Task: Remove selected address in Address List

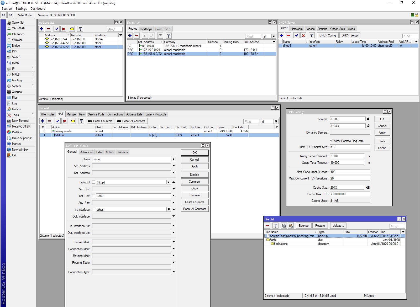Action: tap(48, 29)
